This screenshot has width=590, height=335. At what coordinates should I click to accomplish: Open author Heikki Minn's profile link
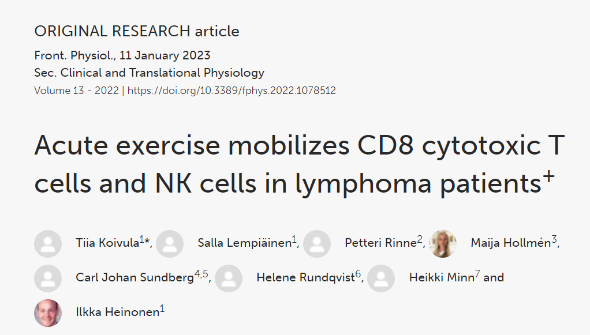point(441,278)
